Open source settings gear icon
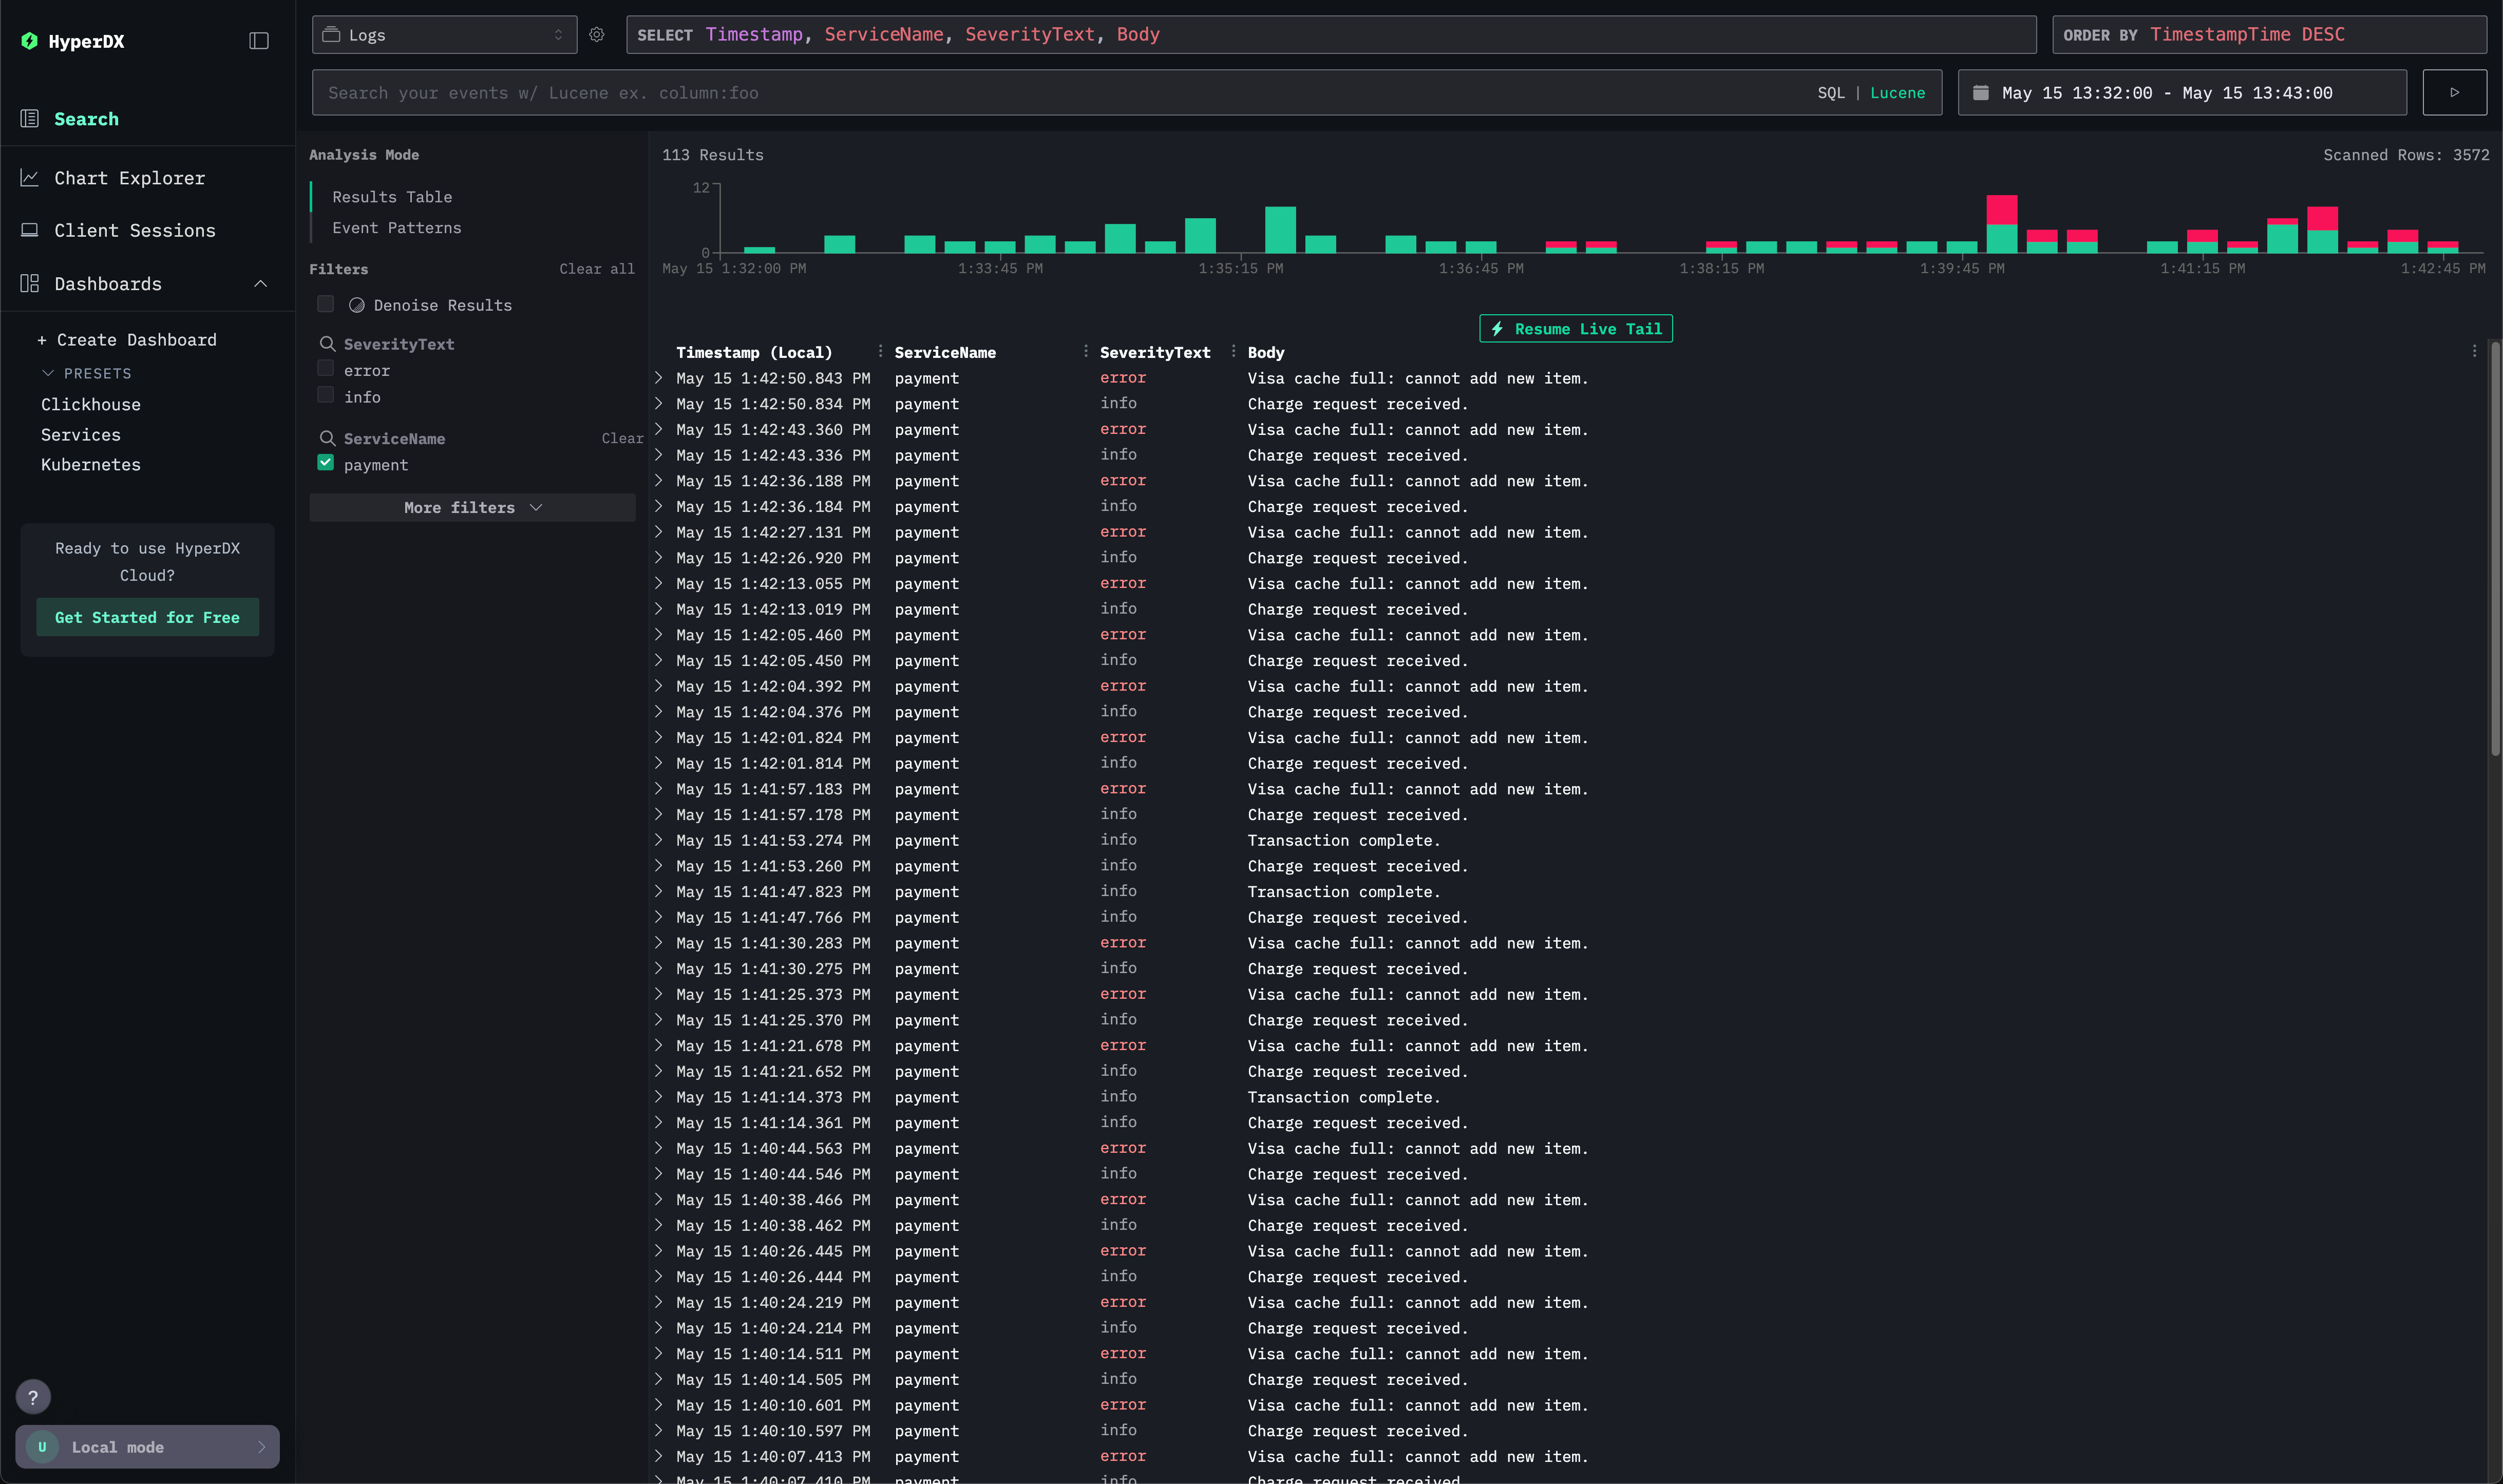 coord(597,35)
